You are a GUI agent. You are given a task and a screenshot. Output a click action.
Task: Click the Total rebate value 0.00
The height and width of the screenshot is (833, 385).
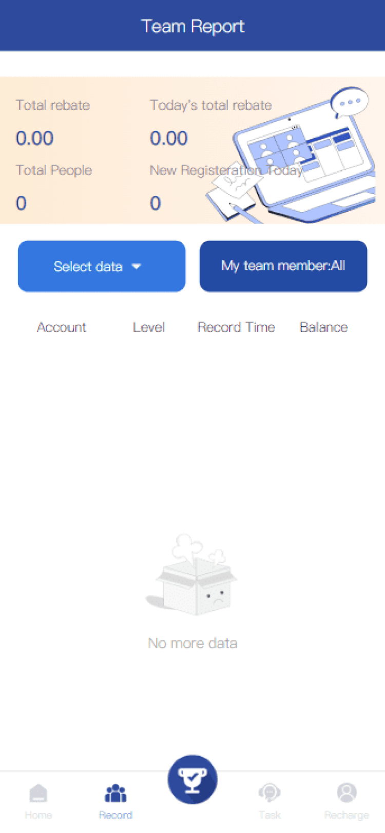point(34,138)
